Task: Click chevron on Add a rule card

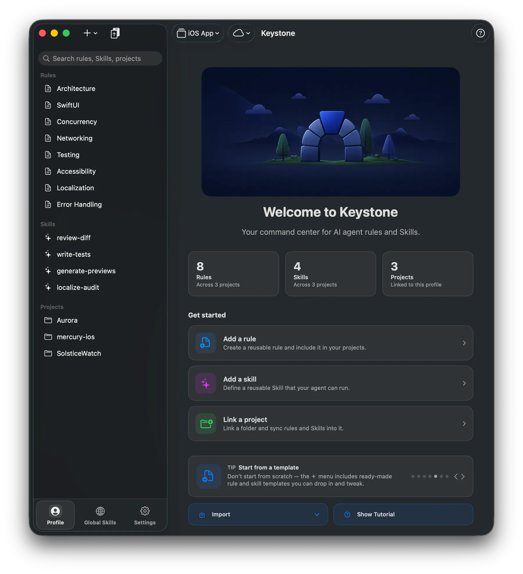Action: pos(464,343)
